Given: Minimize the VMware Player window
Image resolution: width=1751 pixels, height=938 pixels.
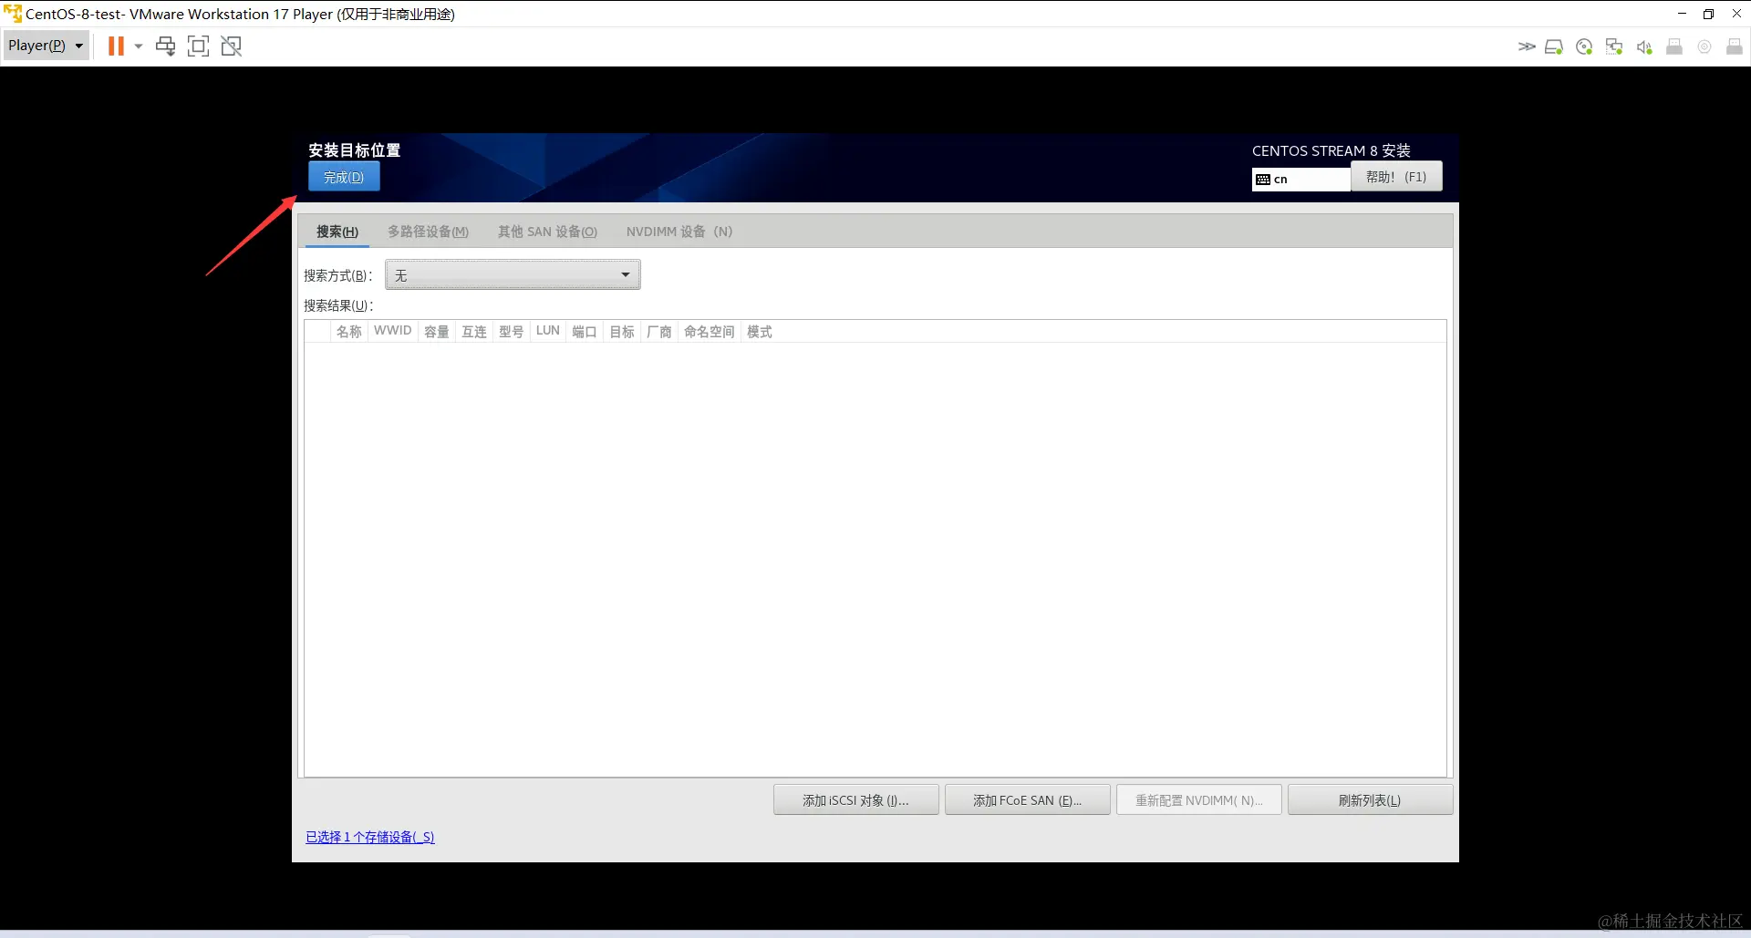Looking at the screenshot, I should [x=1682, y=14].
